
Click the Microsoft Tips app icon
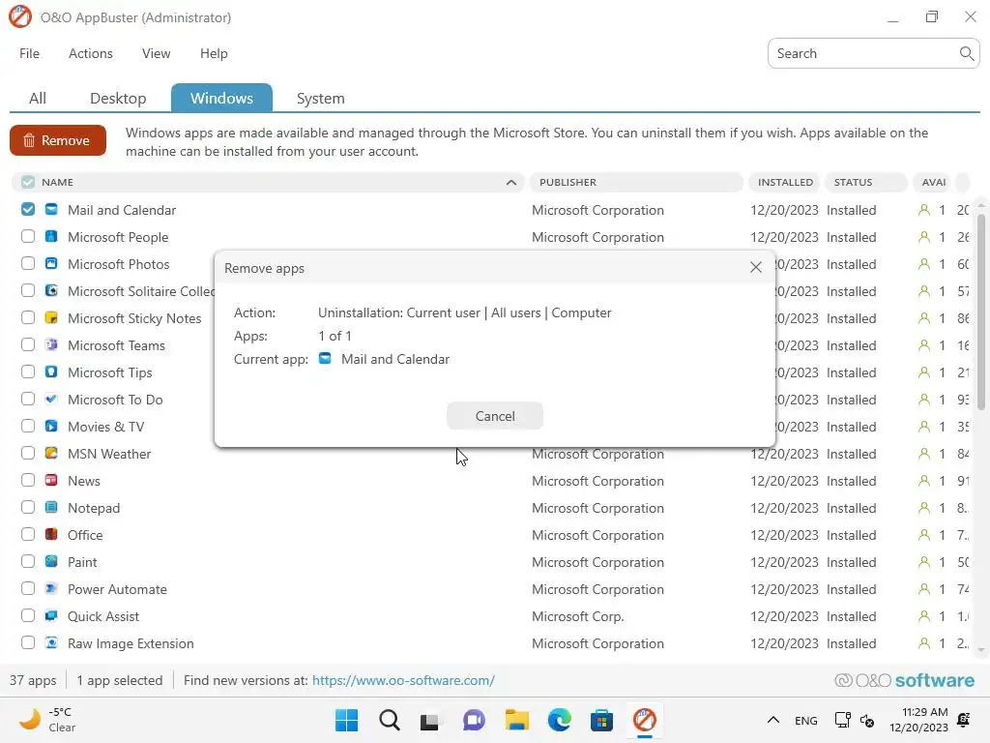point(51,372)
